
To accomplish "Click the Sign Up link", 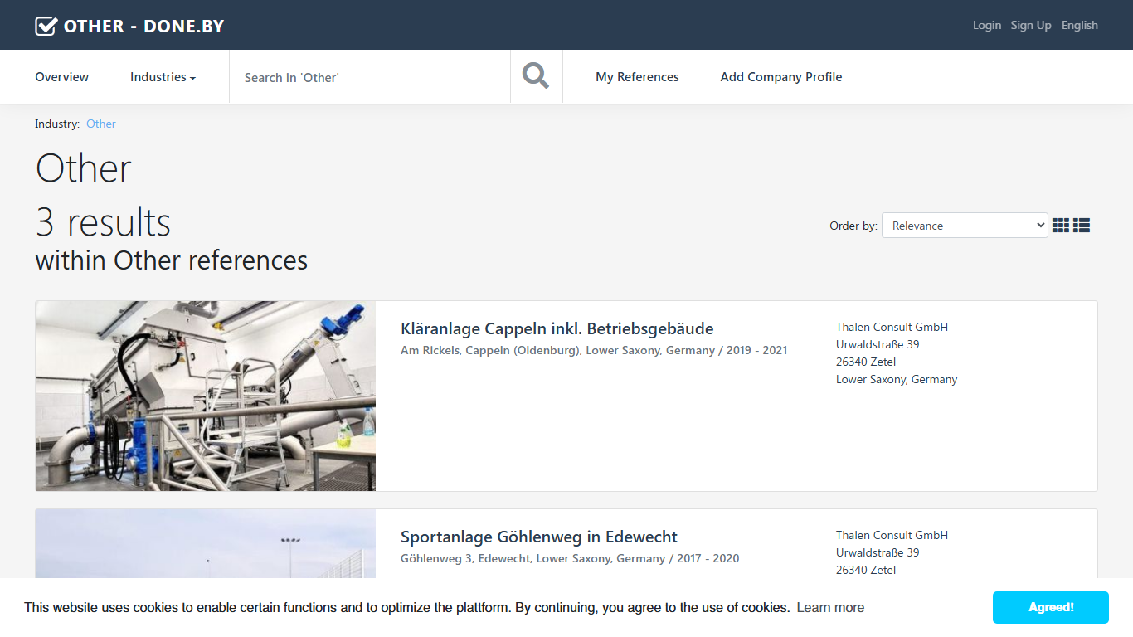I will [1031, 25].
